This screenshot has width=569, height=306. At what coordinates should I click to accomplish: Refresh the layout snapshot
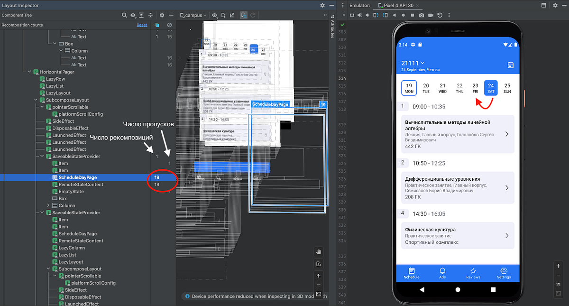tap(253, 15)
